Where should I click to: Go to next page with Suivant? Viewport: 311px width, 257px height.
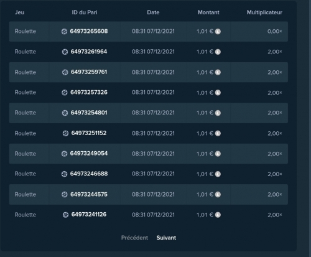click(x=166, y=238)
